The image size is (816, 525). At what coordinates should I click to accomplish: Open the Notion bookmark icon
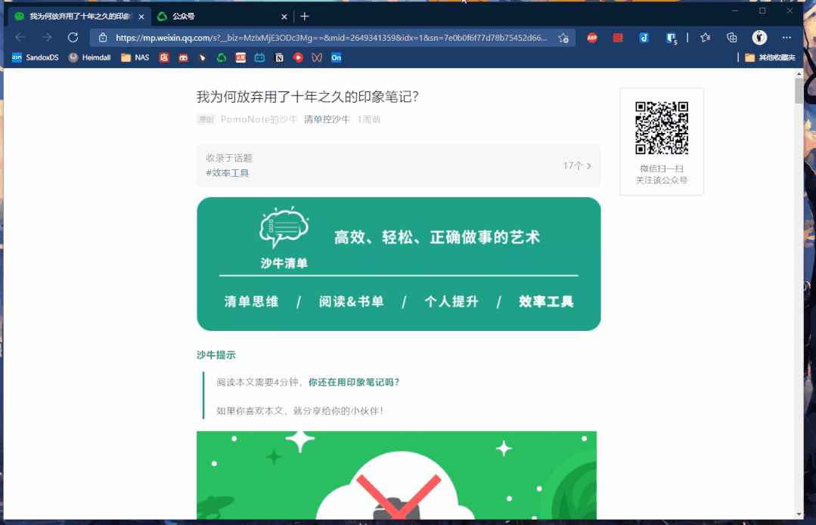click(279, 57)
